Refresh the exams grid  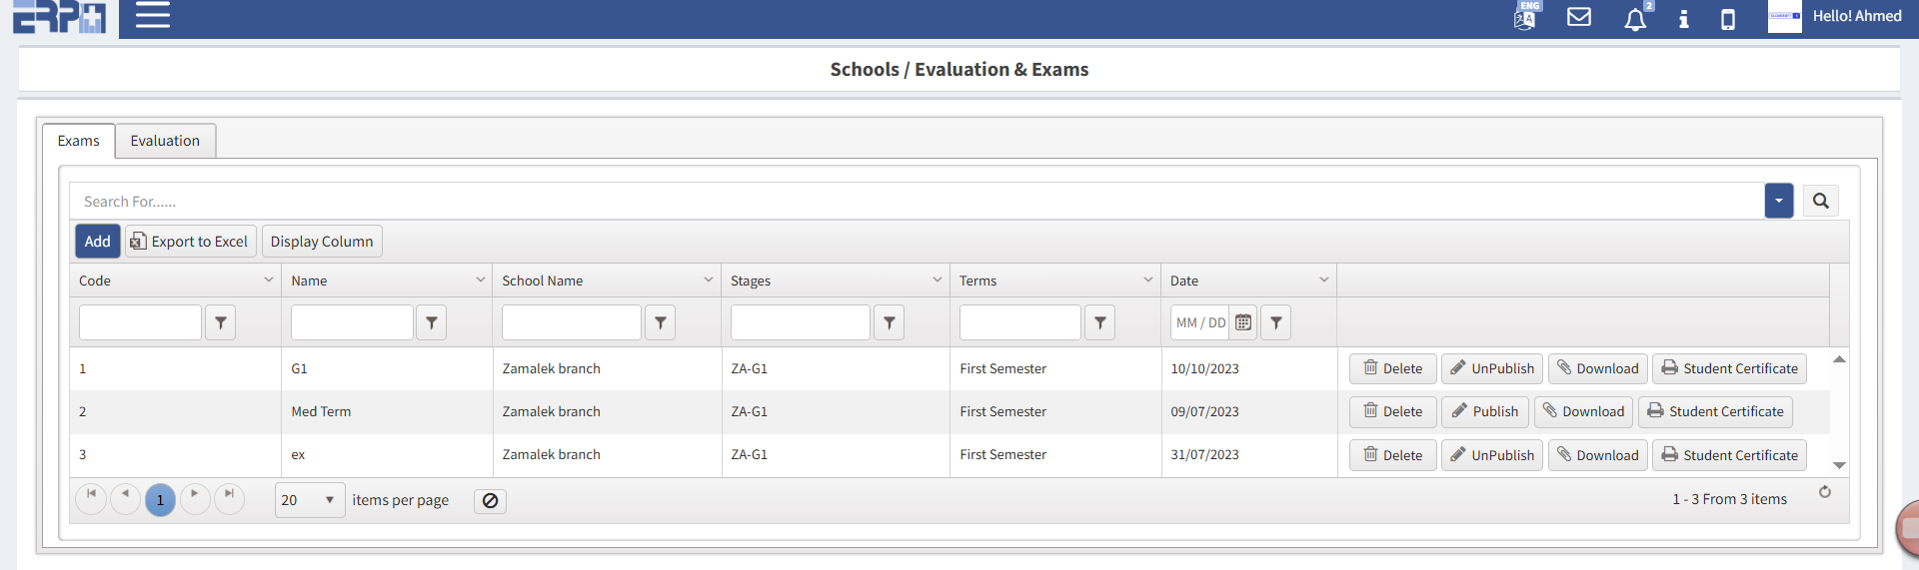(1824, 492)
